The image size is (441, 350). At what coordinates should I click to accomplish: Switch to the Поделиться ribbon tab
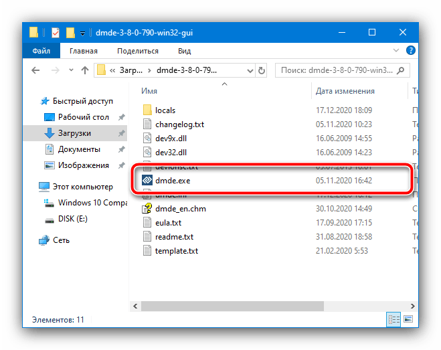click(x=138, y=51)
